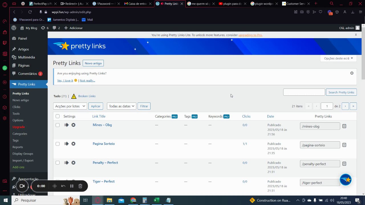Click the redirect arrow icon for Pagina Sorteio
This screenshot has width=365, height=205.
coord(66,144)
